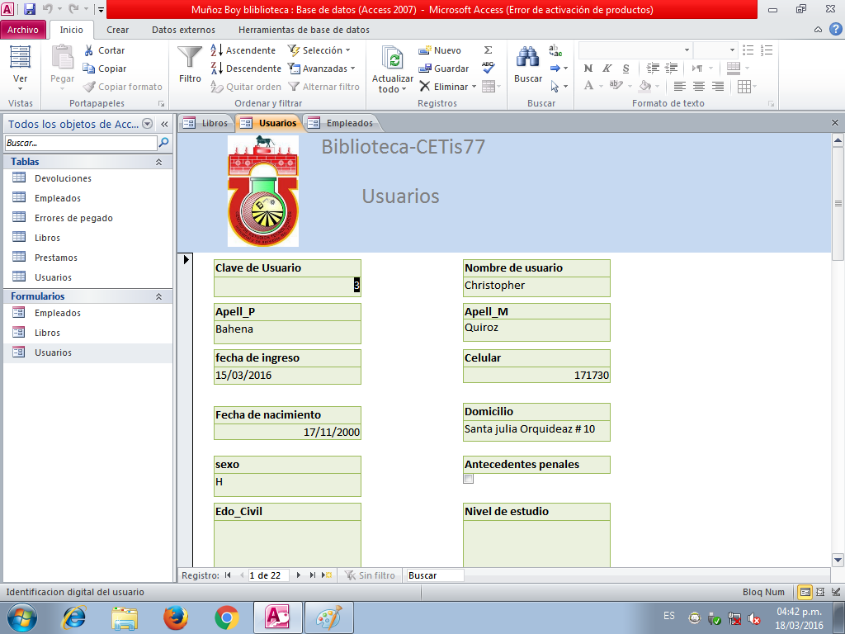This screenshot has width=845, height=634.
Task: Save database using the floppy disk icon
Action: pyautogui.click(x=30, y=9)
